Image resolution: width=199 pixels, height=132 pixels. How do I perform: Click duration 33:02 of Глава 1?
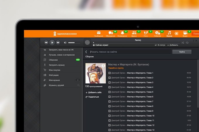189,73
